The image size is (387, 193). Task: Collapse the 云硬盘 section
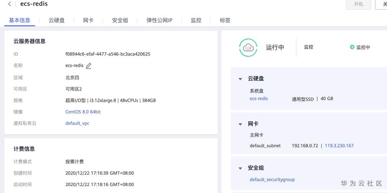(240, 79)
